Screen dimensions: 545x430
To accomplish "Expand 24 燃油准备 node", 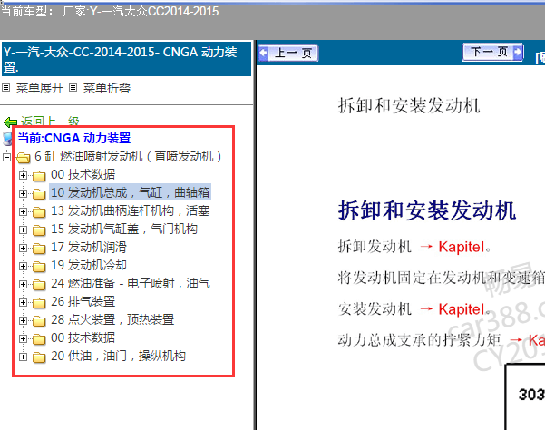I will click(23, 284).
